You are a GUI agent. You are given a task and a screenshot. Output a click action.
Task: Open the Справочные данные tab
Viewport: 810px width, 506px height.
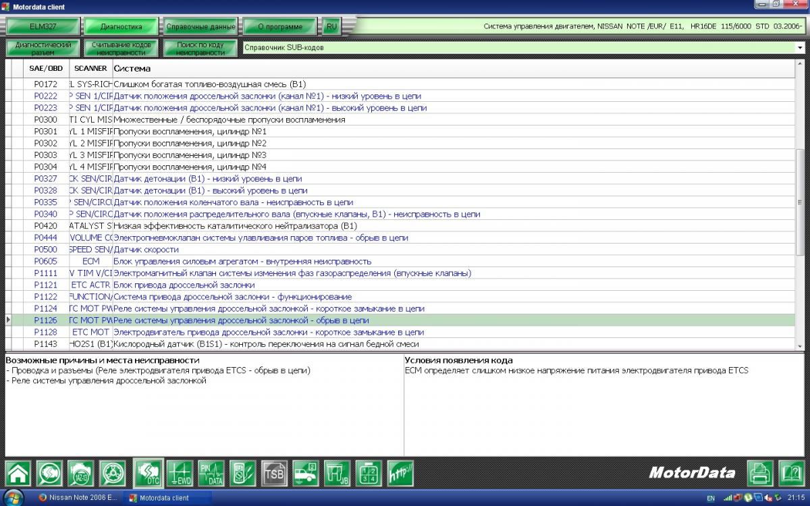200,27
